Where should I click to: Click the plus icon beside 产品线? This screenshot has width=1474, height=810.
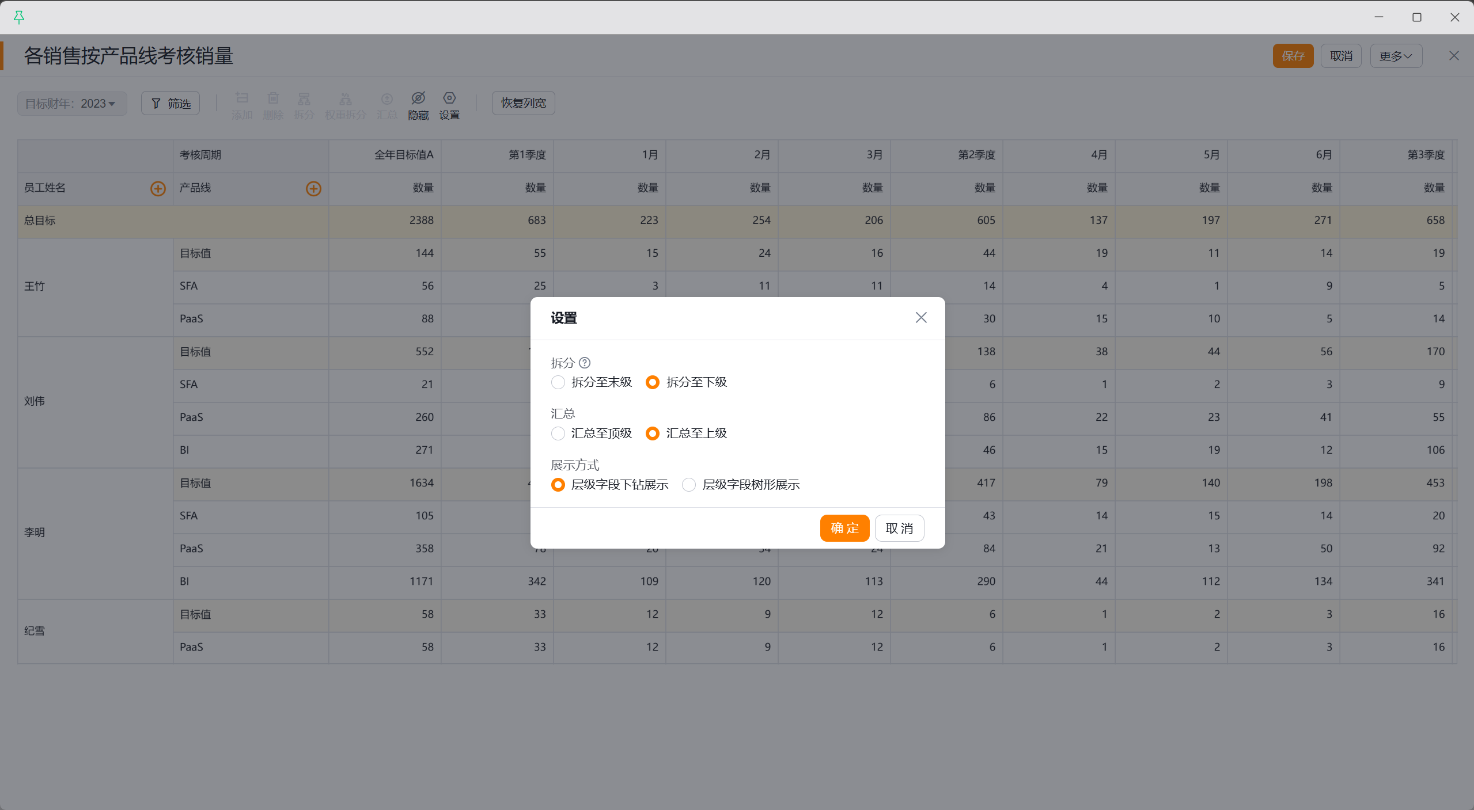click(x=313, y=189)
